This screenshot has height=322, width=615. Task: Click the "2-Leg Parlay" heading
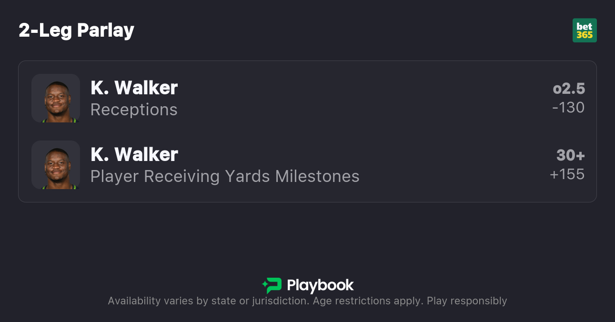click(x=76, y=30)
